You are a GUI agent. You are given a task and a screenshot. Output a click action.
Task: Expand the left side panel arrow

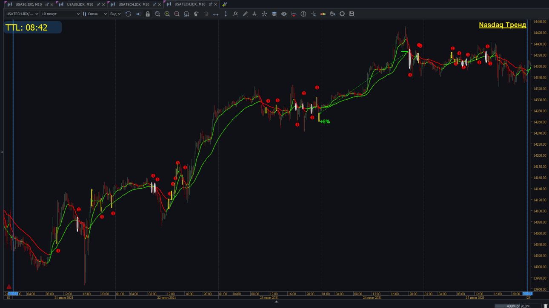[x=2, y=152]
